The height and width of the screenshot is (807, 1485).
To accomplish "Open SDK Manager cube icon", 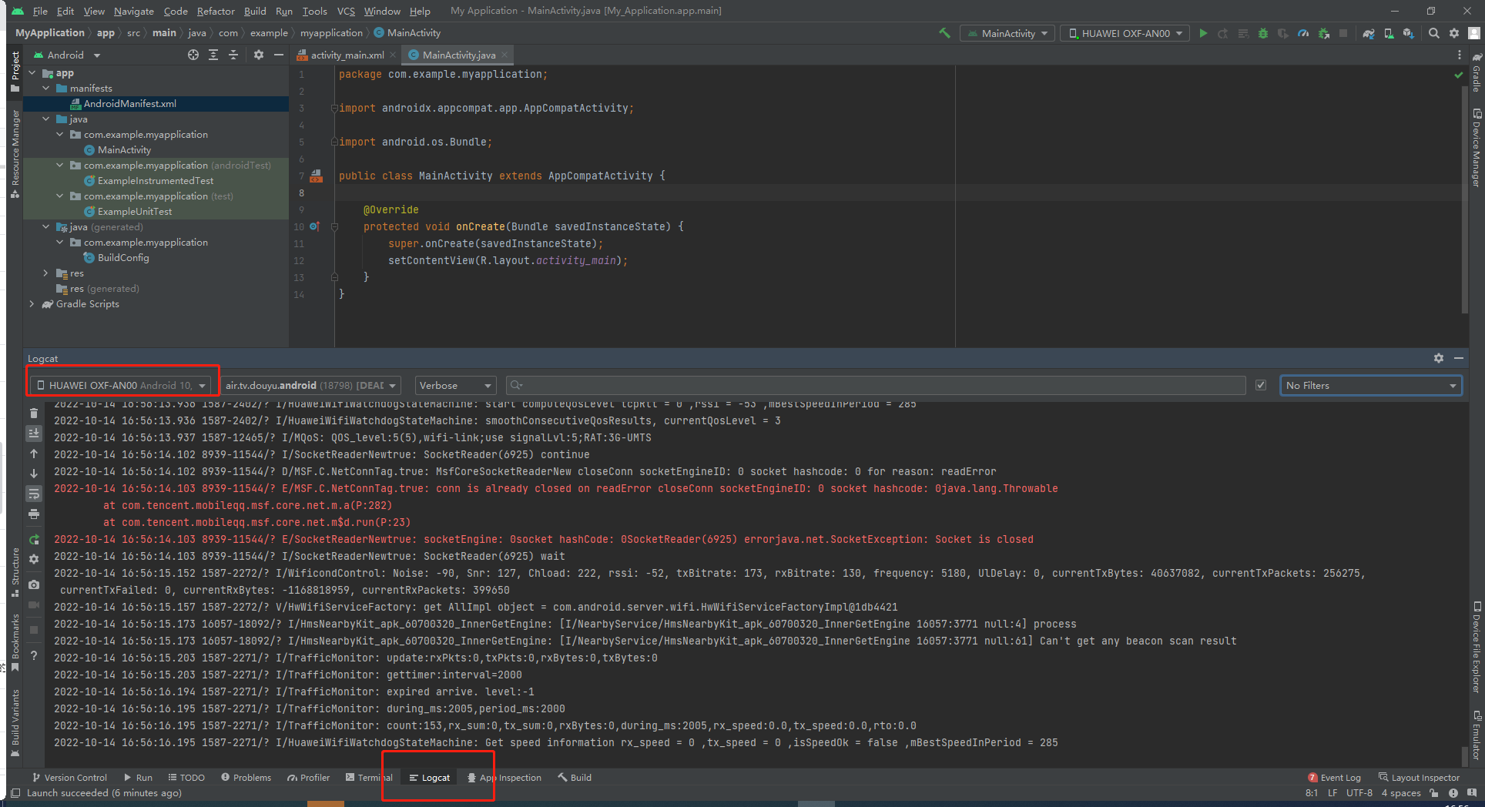I will click(1408, 33).
